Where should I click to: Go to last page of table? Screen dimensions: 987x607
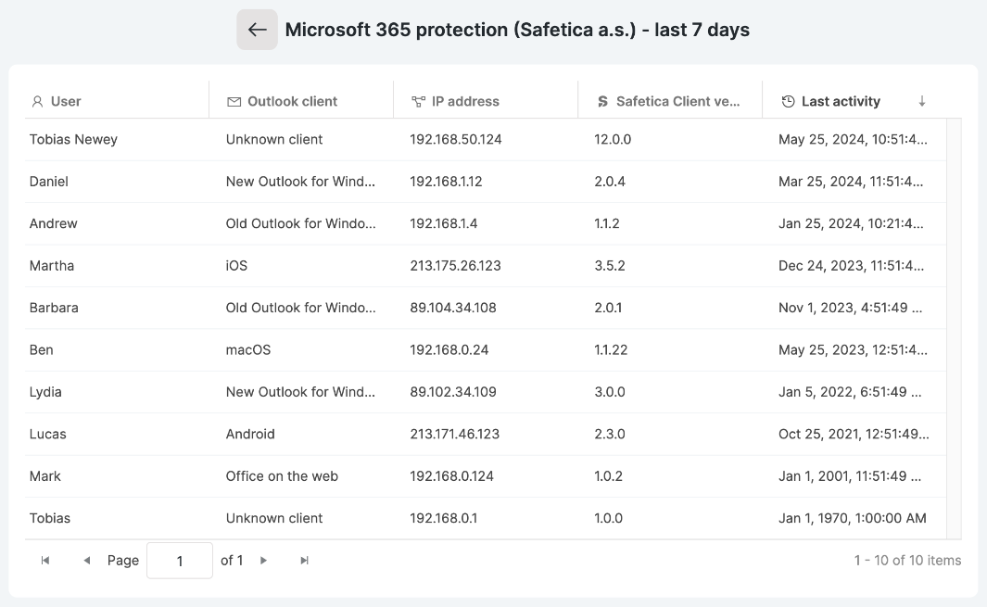pyautogui.click(x=305, y=561)
